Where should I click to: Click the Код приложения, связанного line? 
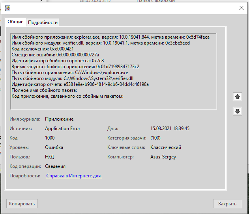pos(67,96)
